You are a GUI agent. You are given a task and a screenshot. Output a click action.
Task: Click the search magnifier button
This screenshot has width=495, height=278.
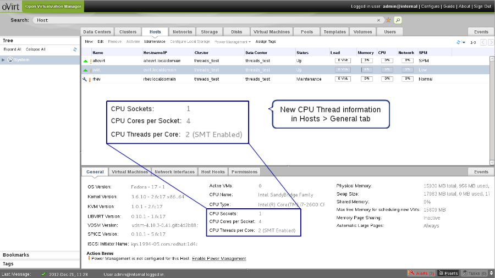click(398, 20)
